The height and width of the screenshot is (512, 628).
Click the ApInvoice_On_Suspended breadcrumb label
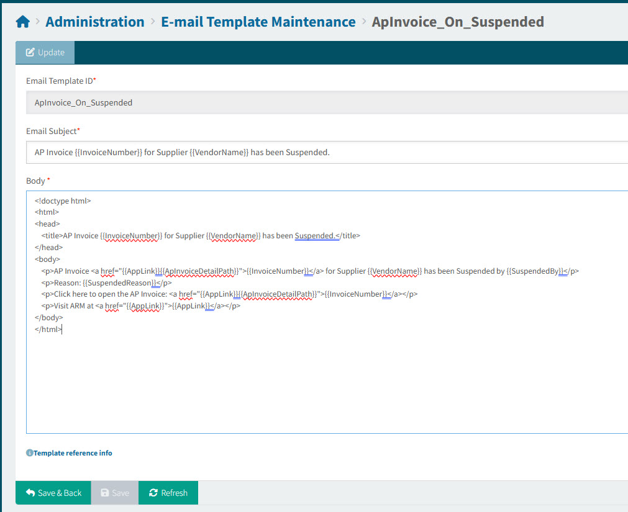coord(458,20)
